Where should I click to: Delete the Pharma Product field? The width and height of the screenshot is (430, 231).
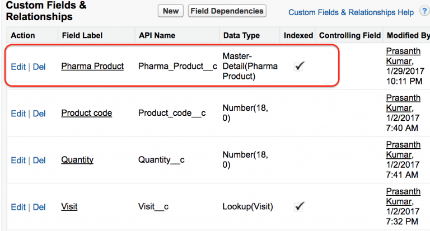click(x=39, y=67)
